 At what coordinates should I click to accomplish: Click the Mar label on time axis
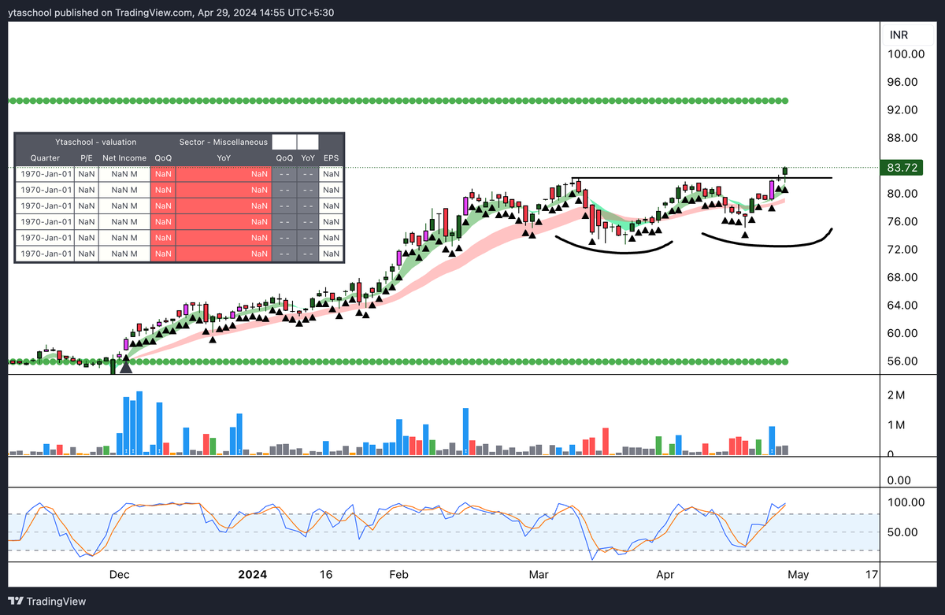tap(539, 575)
